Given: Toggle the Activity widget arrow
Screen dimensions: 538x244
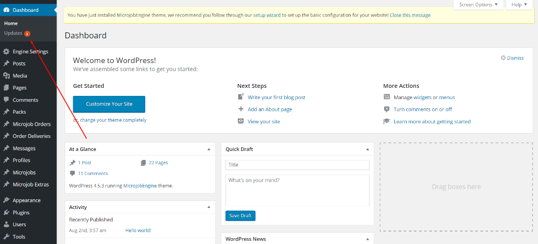Looking at the screenshot, I should (209, 207).
